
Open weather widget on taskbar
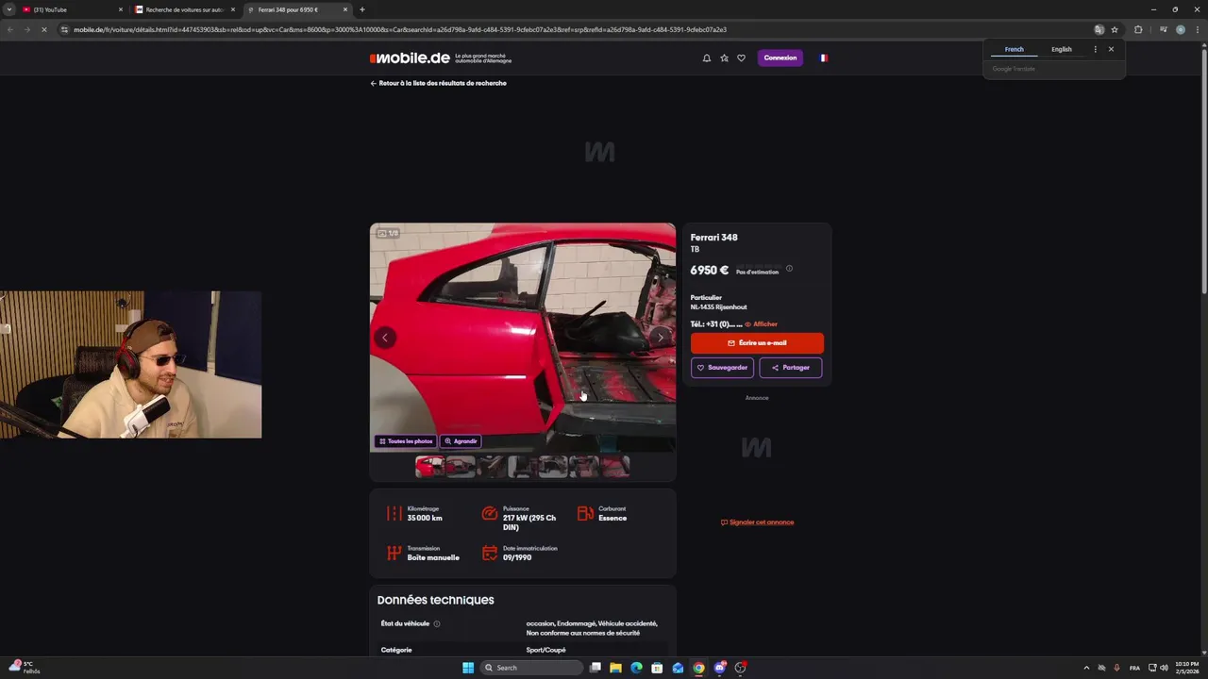click(x=24, y=668)
